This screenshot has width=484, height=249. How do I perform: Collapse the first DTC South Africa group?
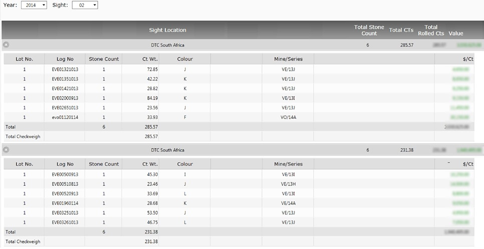[7, 45]
